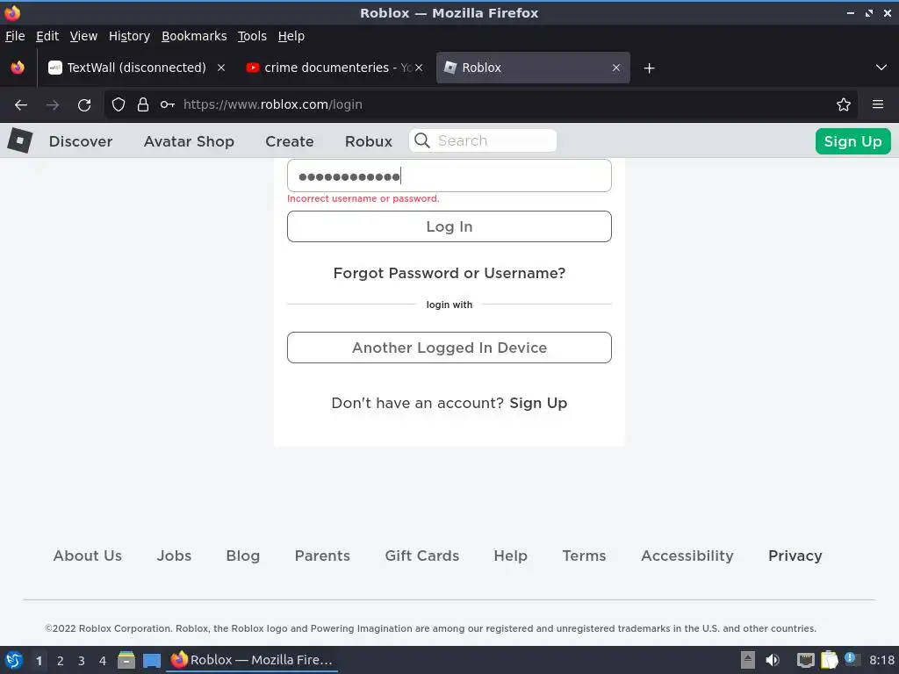Open the Blog footer link
Image resolution: width=899 pixels, height=674 pixels.
(x=243, y=556)
